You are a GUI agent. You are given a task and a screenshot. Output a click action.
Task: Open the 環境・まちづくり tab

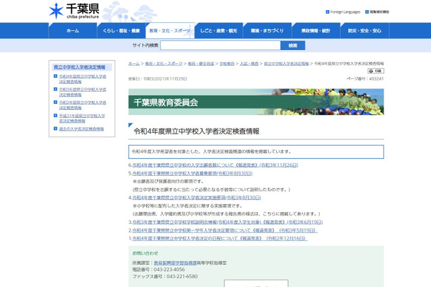point(267,30)
